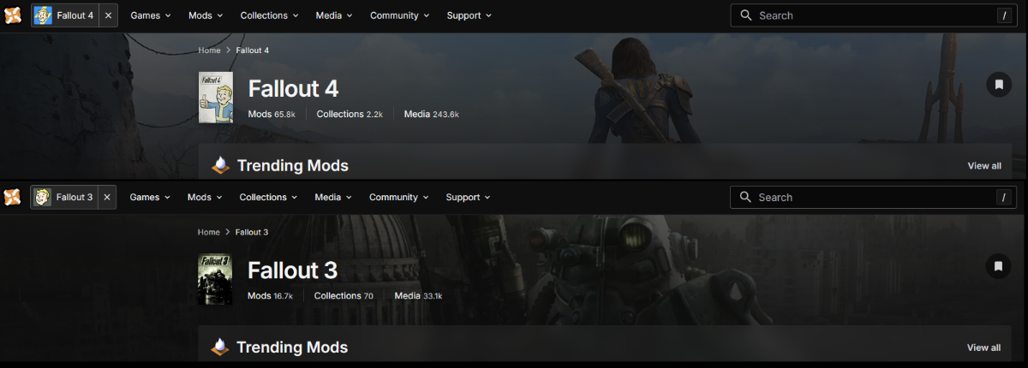This screenshot has height=368, width=1028.
Task: Click the Fallout 4 page title
Action: (x=294, y=89)
